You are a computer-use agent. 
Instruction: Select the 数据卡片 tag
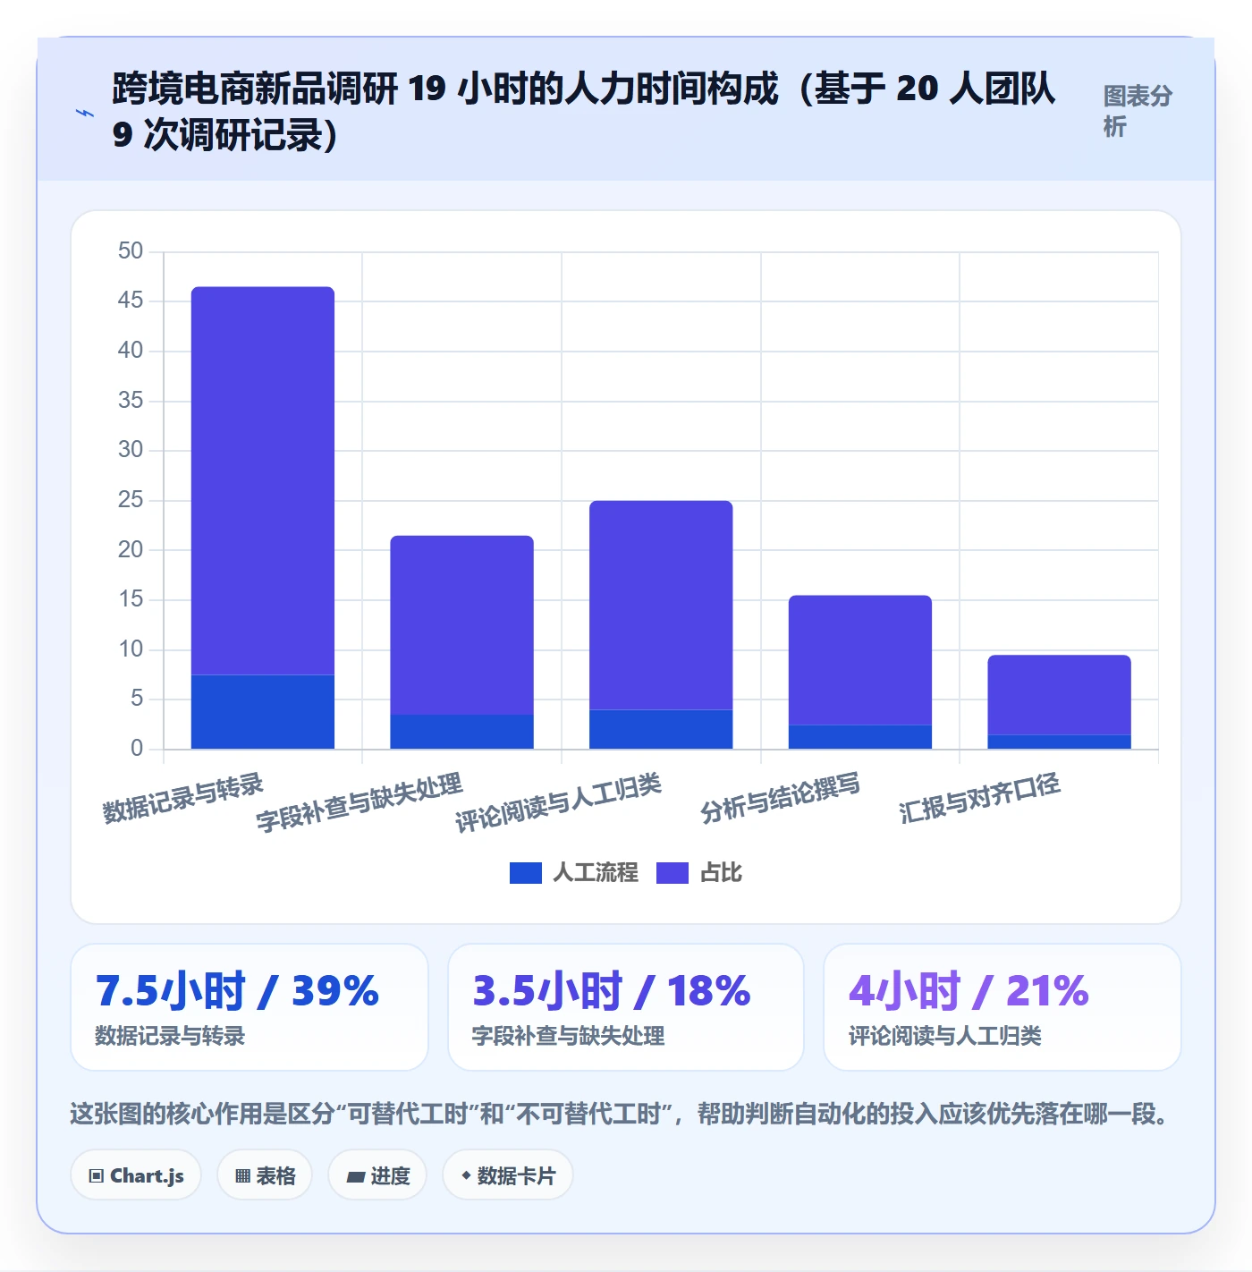(x=508, y=1175)
